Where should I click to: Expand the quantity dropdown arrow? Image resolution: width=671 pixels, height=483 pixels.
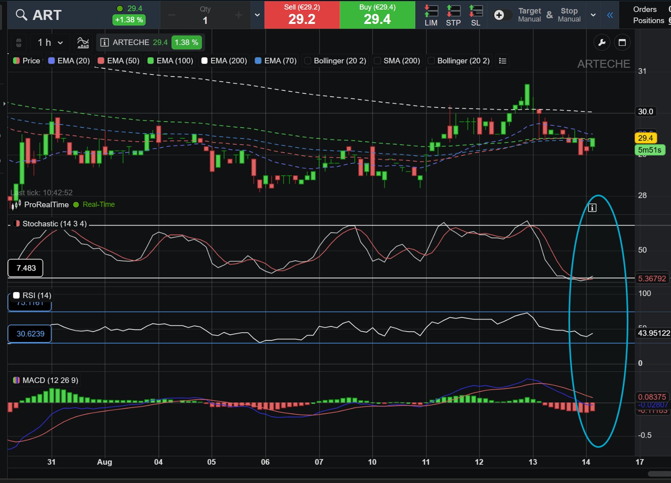click(x=257, y=15)
